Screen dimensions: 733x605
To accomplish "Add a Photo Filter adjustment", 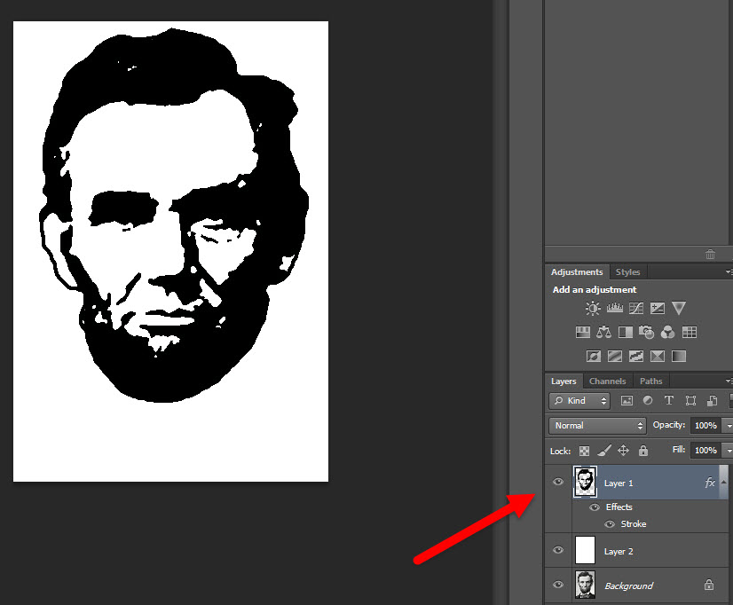I will (647, 333).
